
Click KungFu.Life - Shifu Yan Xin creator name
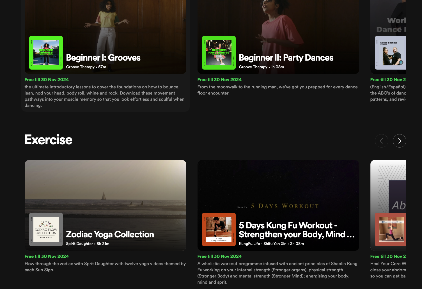click(262, 244)
